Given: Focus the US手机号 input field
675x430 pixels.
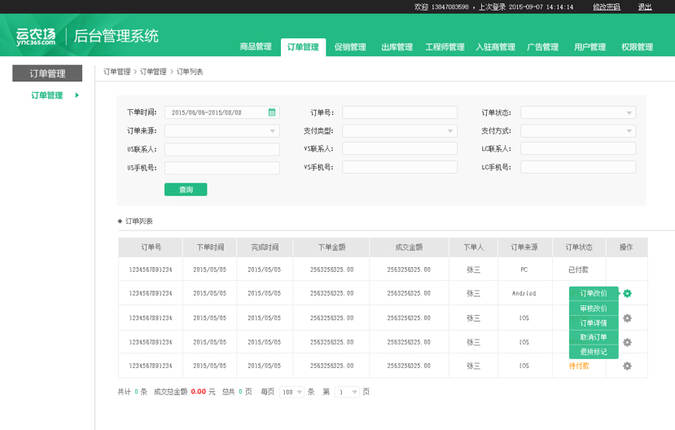Looking at the screenshot, I should tap(222, 168).
